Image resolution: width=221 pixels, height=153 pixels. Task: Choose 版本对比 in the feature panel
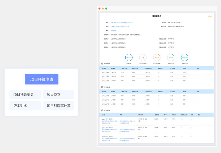[x=25, y=106]
